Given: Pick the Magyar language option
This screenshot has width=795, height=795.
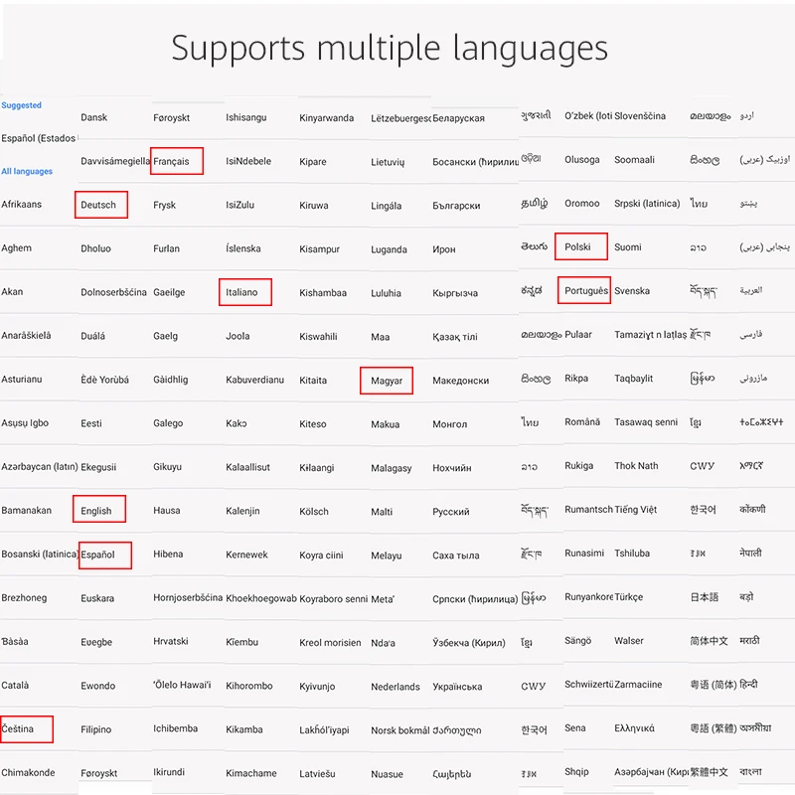Looking at the screenshot, I should 387,381.
